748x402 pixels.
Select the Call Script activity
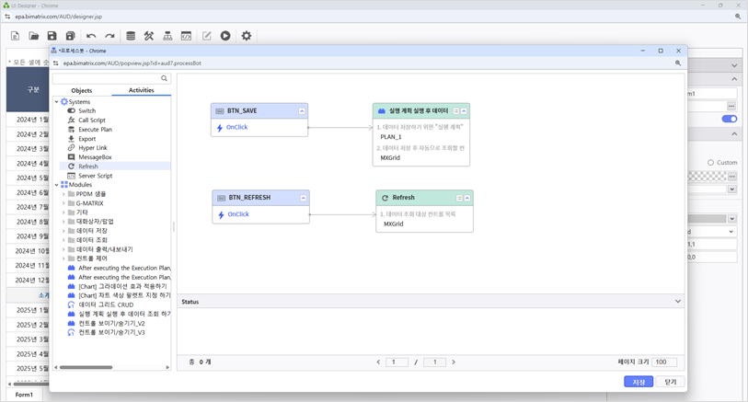click(91, 121)
